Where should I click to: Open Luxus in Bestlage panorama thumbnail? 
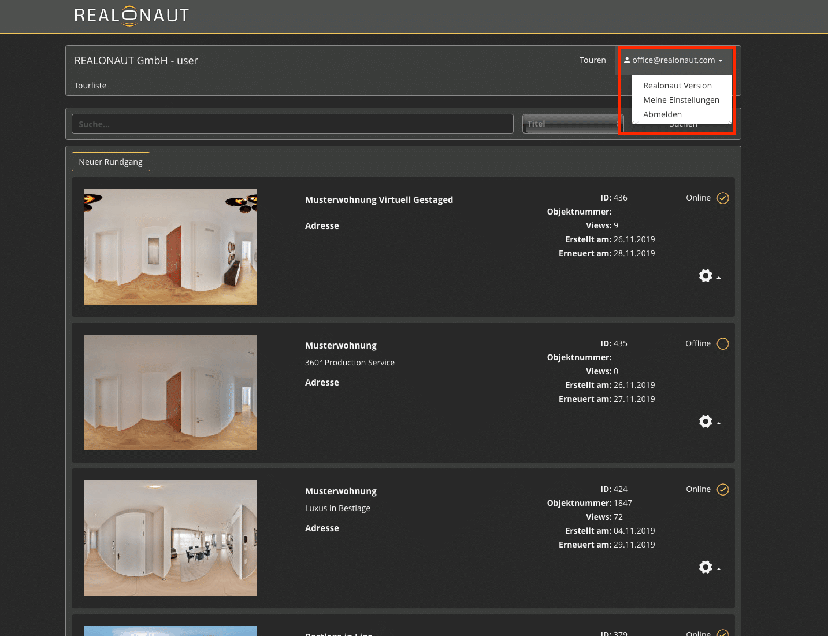coord(170,538)
